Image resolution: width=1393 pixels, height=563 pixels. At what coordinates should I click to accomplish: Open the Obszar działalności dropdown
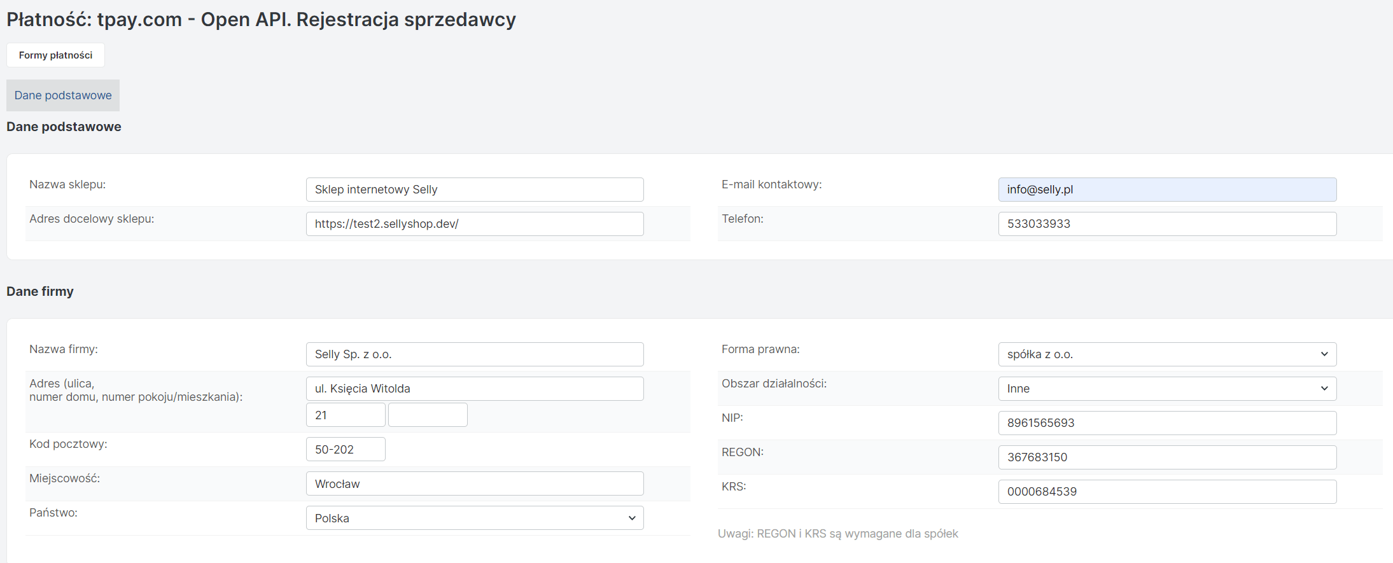coord(1166,389)
